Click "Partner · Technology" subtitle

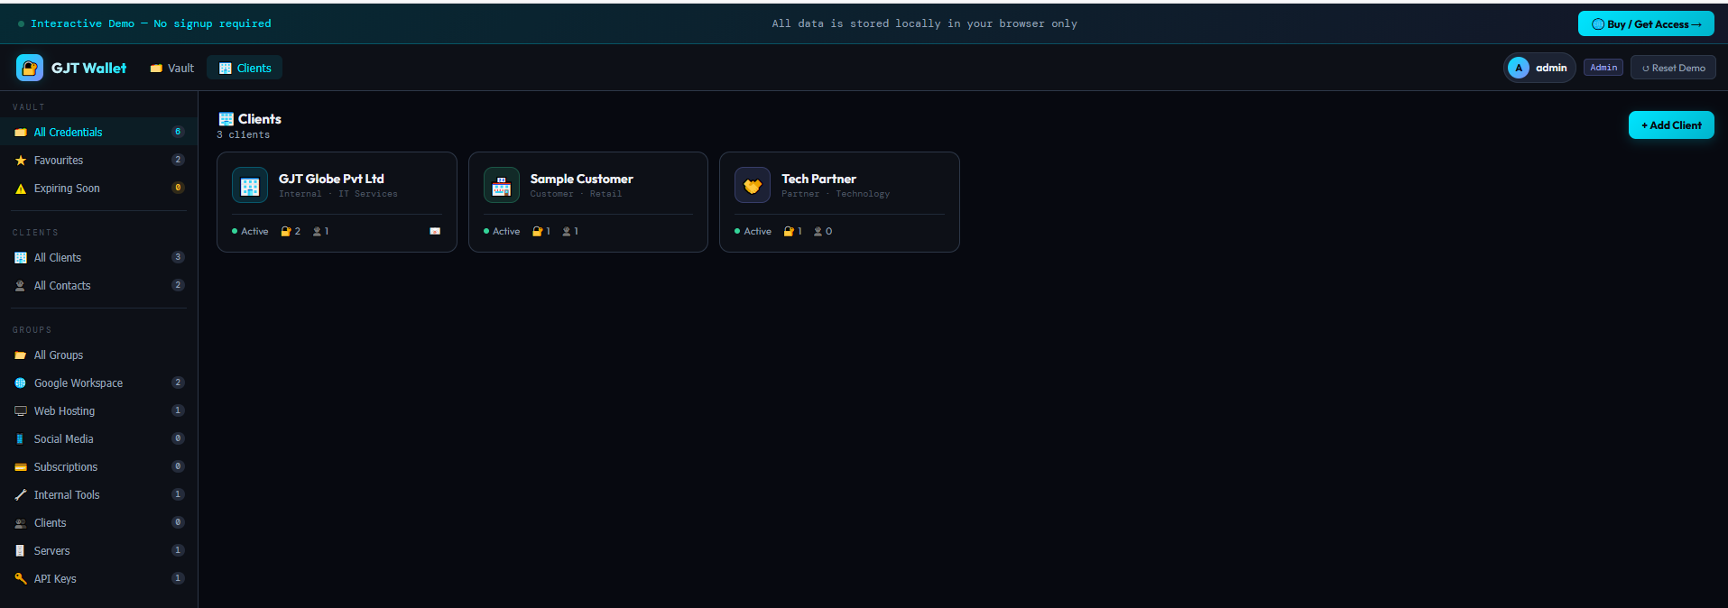click(x=836, y=194)
